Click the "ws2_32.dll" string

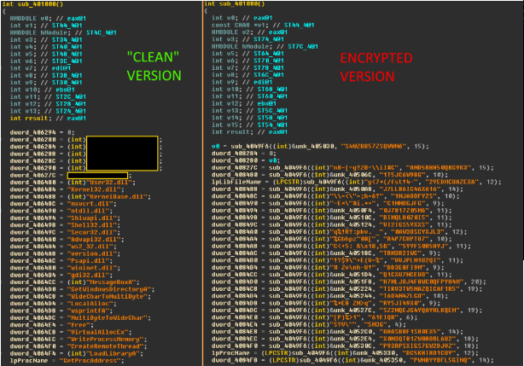point(91,247)
